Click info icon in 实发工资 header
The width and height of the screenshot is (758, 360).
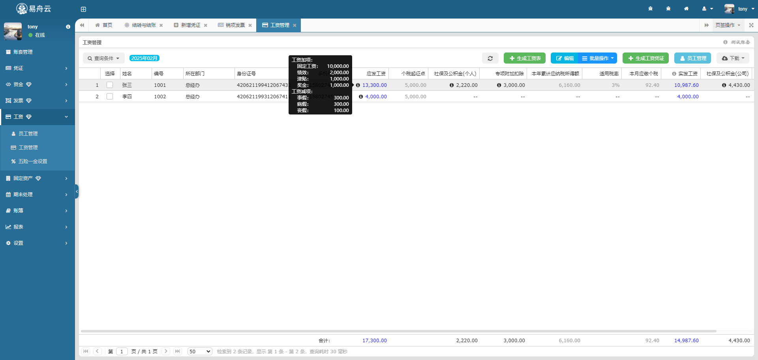(x=674, y=74)
